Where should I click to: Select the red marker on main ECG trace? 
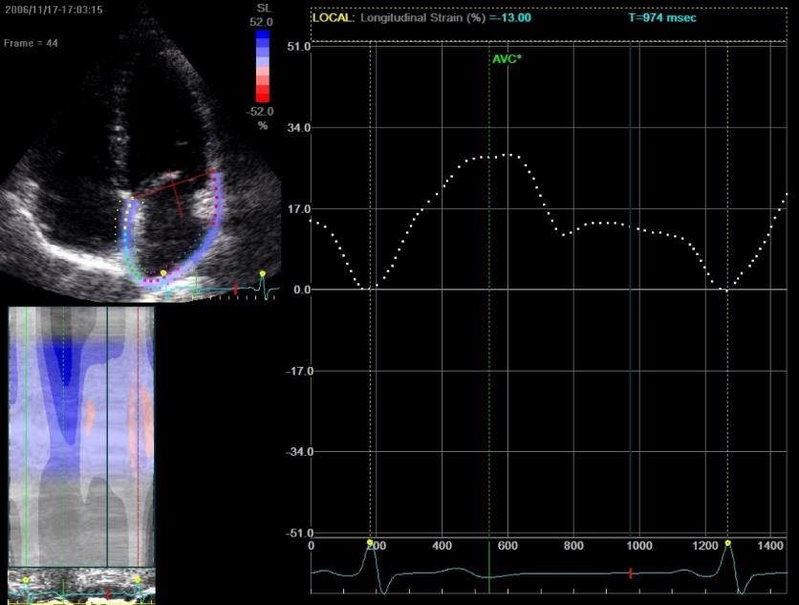pos(631,573)
